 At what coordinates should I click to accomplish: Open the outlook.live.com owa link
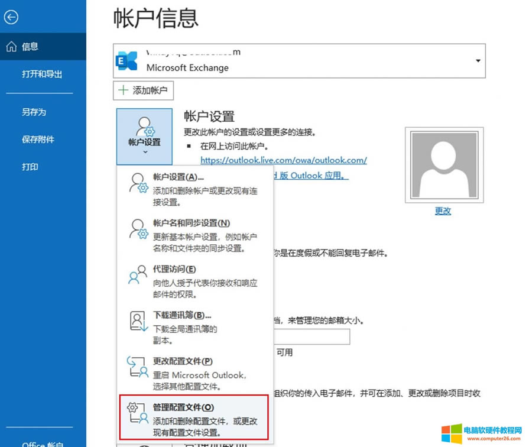point(284,160)
